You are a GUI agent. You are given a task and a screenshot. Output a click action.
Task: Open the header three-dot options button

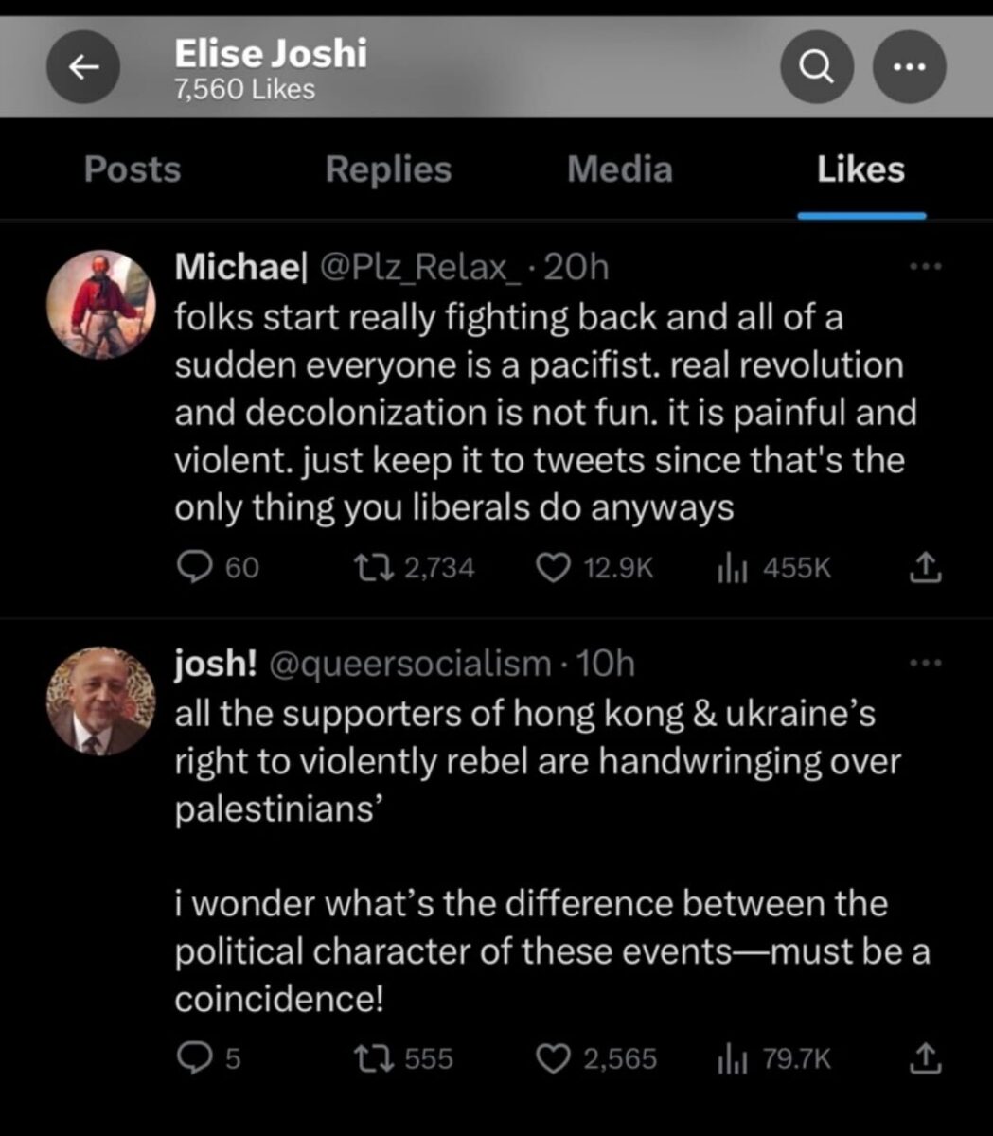pos(908,66)
